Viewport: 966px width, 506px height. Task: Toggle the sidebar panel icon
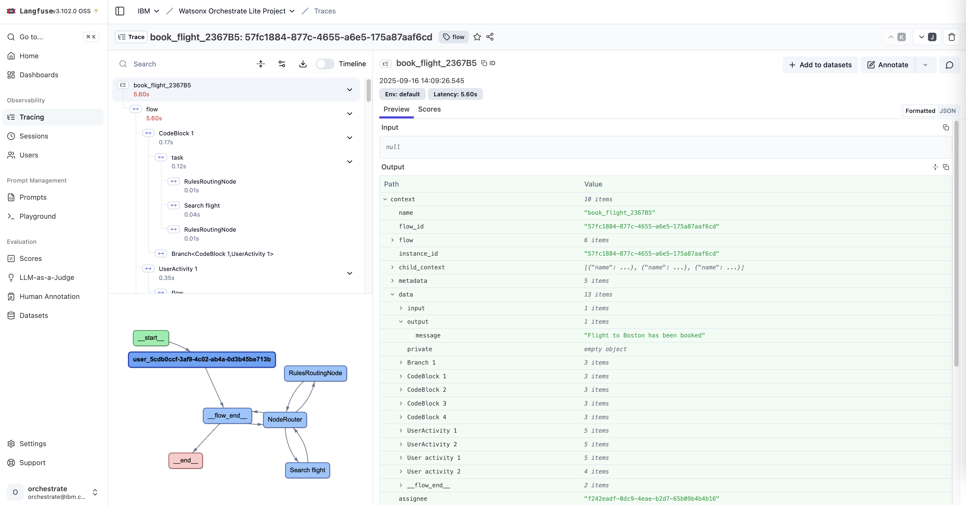point(120,11)
